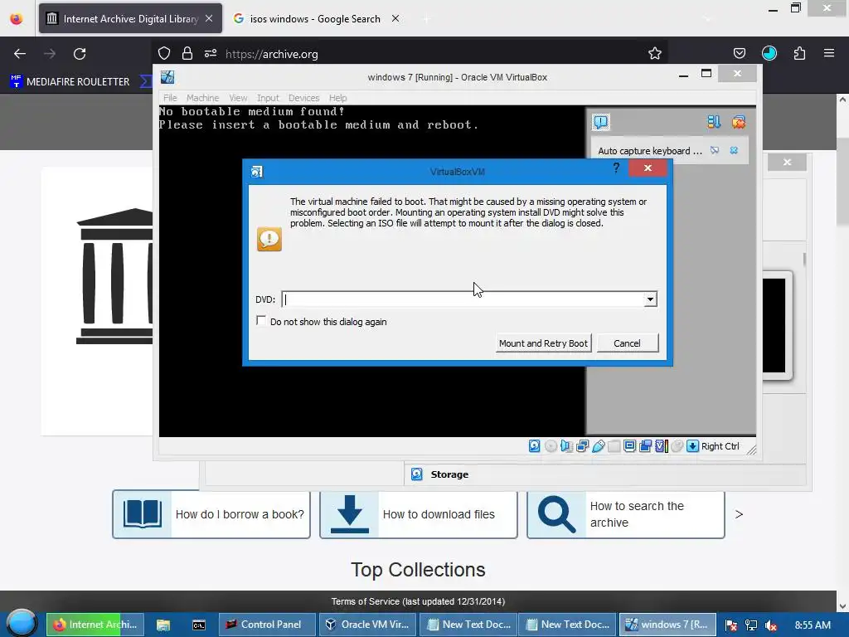Click the display status indicator icon
849x637 pixels.
pyautogui.click(x=630, y=445)
